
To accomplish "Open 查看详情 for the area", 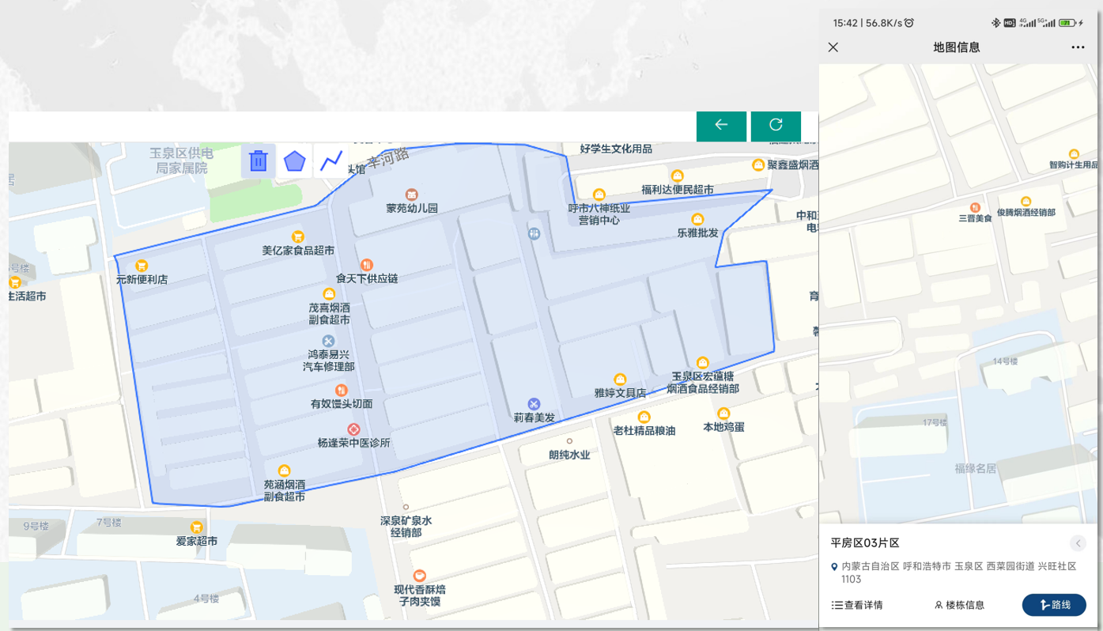I will click(857, 605).
